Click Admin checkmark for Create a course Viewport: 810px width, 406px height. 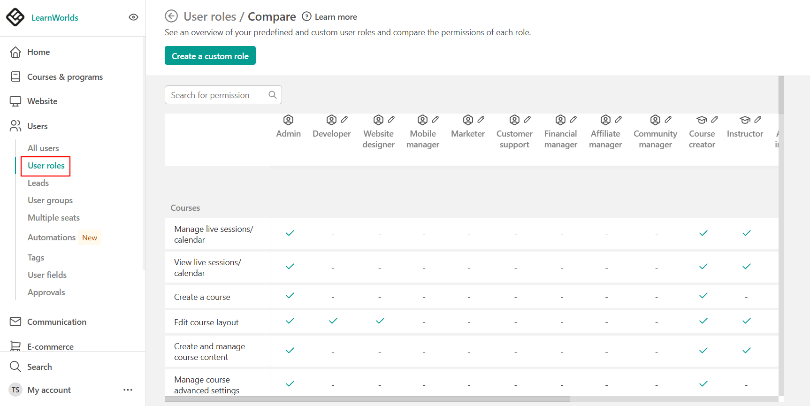pyautogui.click(x=290, y=296)
